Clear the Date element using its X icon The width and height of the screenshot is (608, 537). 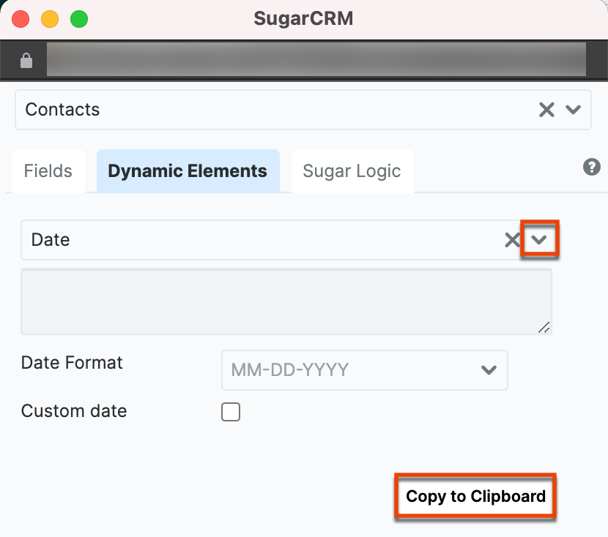tap(512, 240)
